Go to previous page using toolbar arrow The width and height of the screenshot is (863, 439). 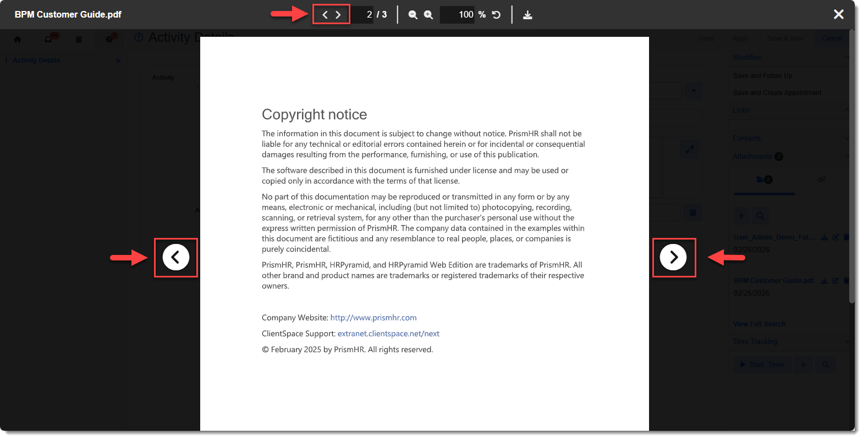325,15
